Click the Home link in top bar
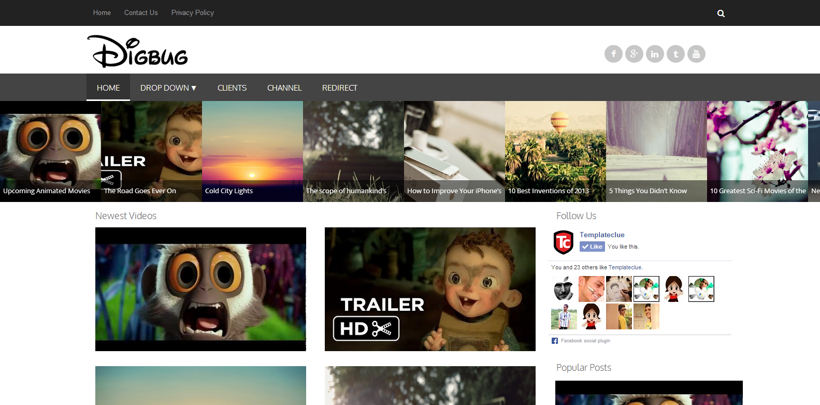820x405 pixels. click(102, 12)
